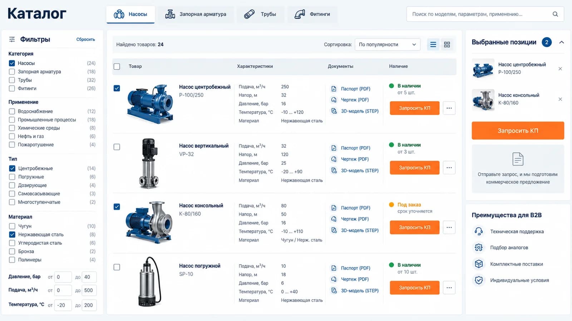The image size is (572, 321).
Task: Check the Насос погружной SP-10 row checkbox
Action: click(117, 267)
